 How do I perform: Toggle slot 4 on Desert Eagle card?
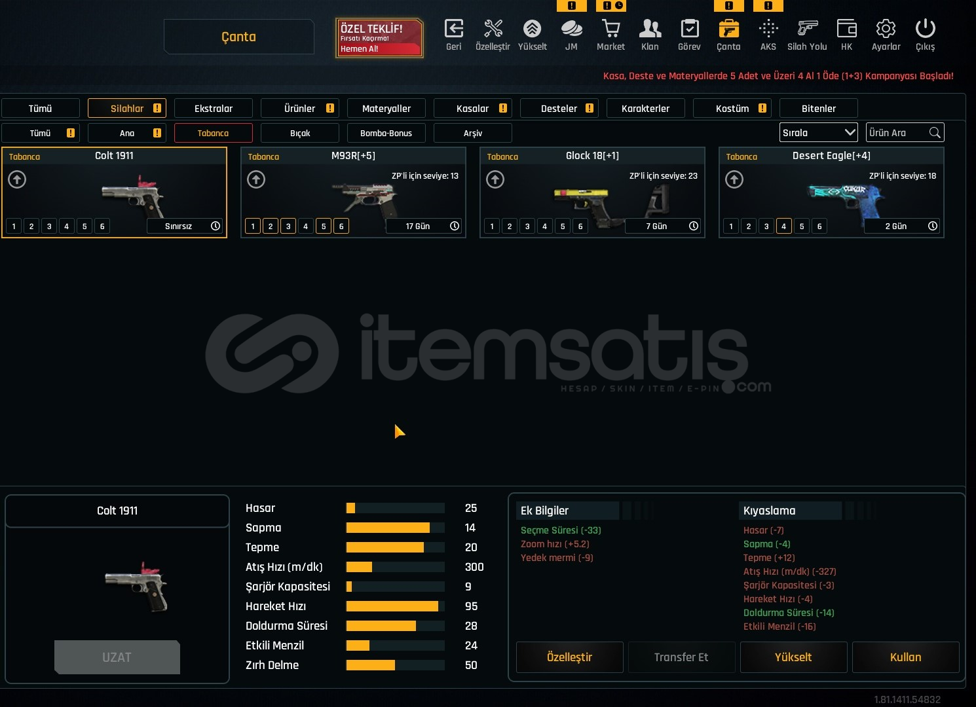(784, 227)
